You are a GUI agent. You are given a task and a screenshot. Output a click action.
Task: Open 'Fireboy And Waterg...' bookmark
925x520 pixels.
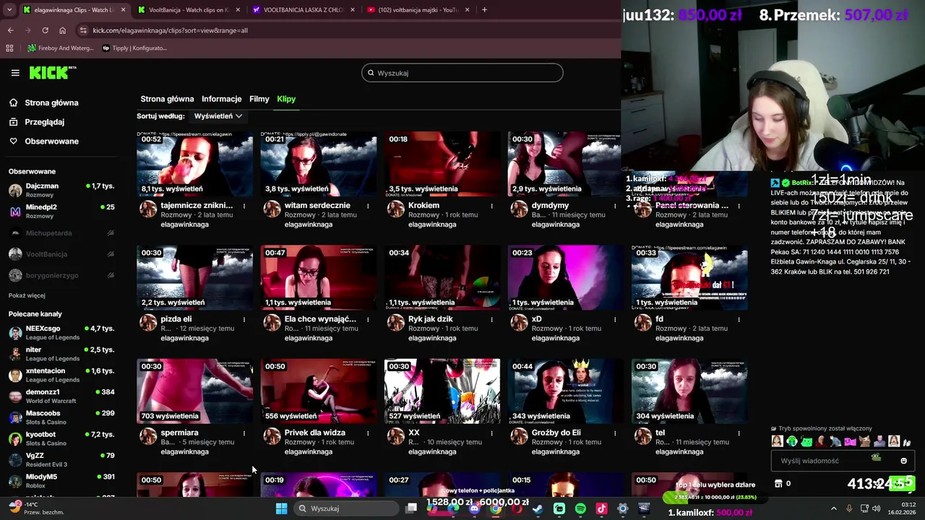(x=61, y=48)
